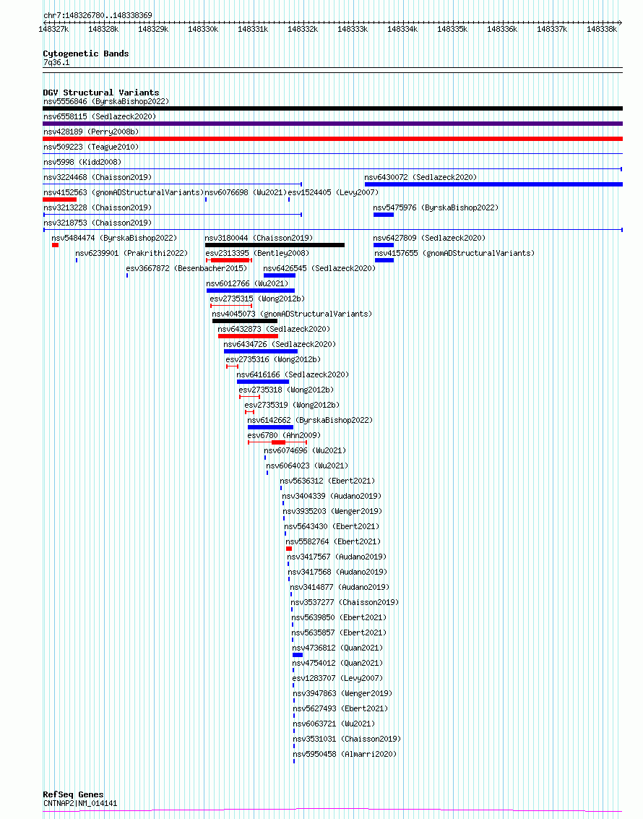Click the red esv6780 variant block
This screenshot has height=819, width=643.
tap(278, 442)
